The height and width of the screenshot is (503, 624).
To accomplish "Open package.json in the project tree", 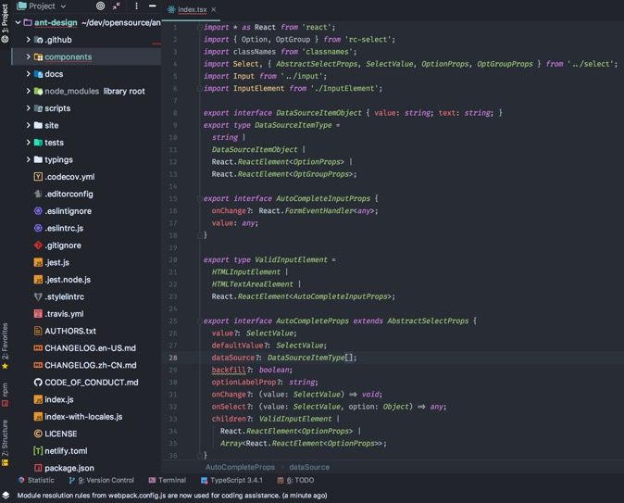I will click(x=69, y=468).
